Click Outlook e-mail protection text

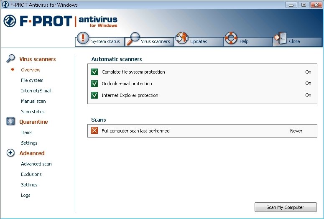[x=127, y=84]
